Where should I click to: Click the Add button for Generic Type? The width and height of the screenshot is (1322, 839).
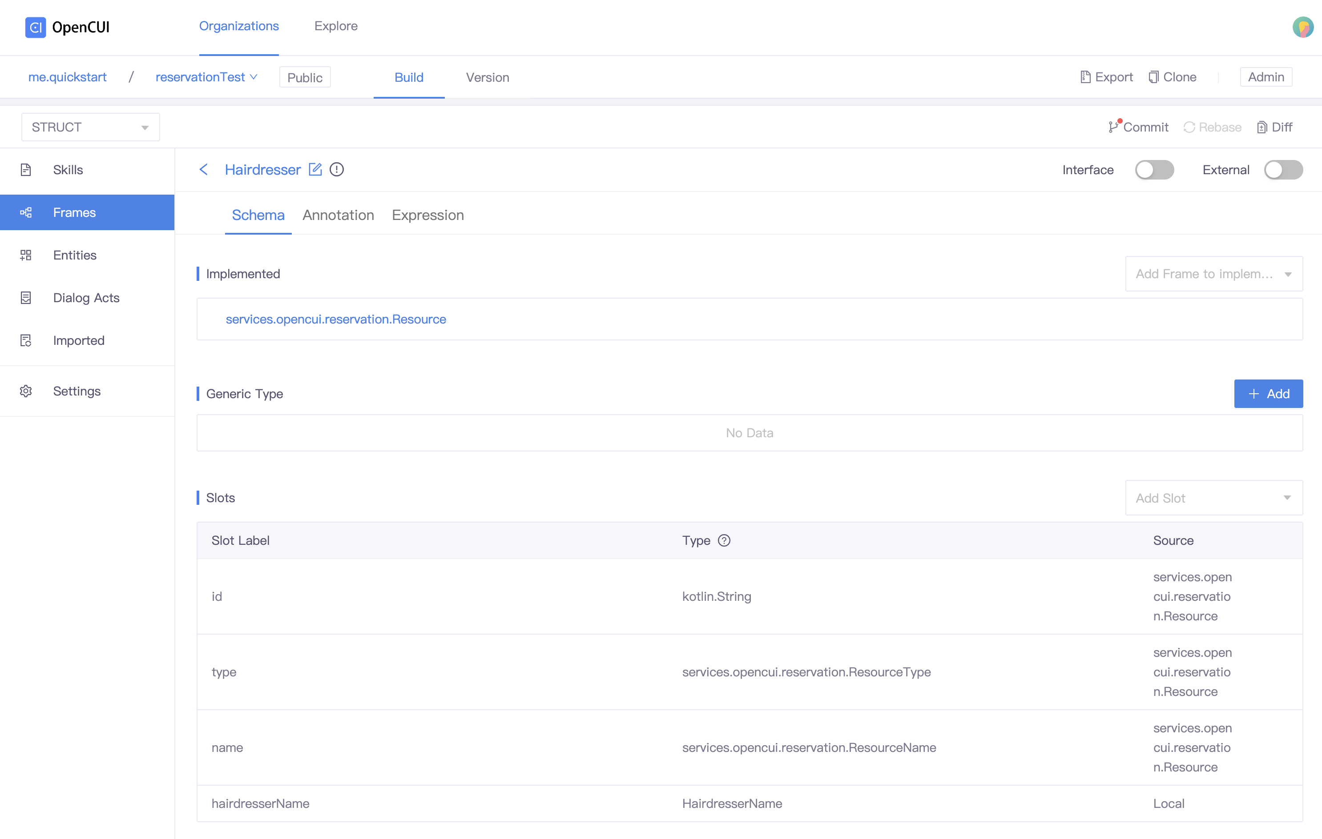tap(1268, 394)
